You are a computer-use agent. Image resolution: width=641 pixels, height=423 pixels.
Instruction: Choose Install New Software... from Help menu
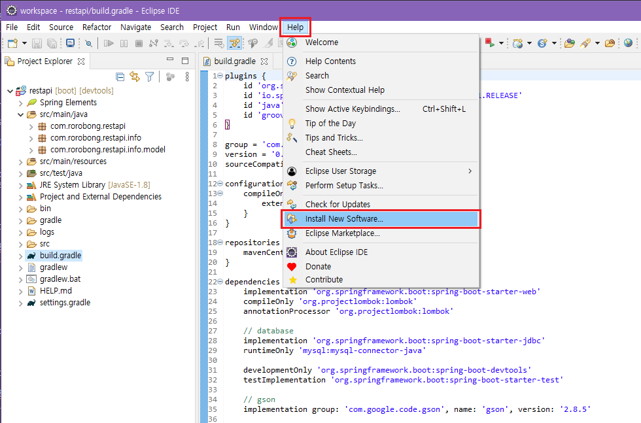(381, 218)
